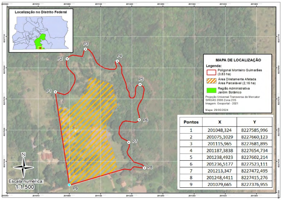Click the P6 point marker
The image size is (282, 200).
tap(139, 120)
